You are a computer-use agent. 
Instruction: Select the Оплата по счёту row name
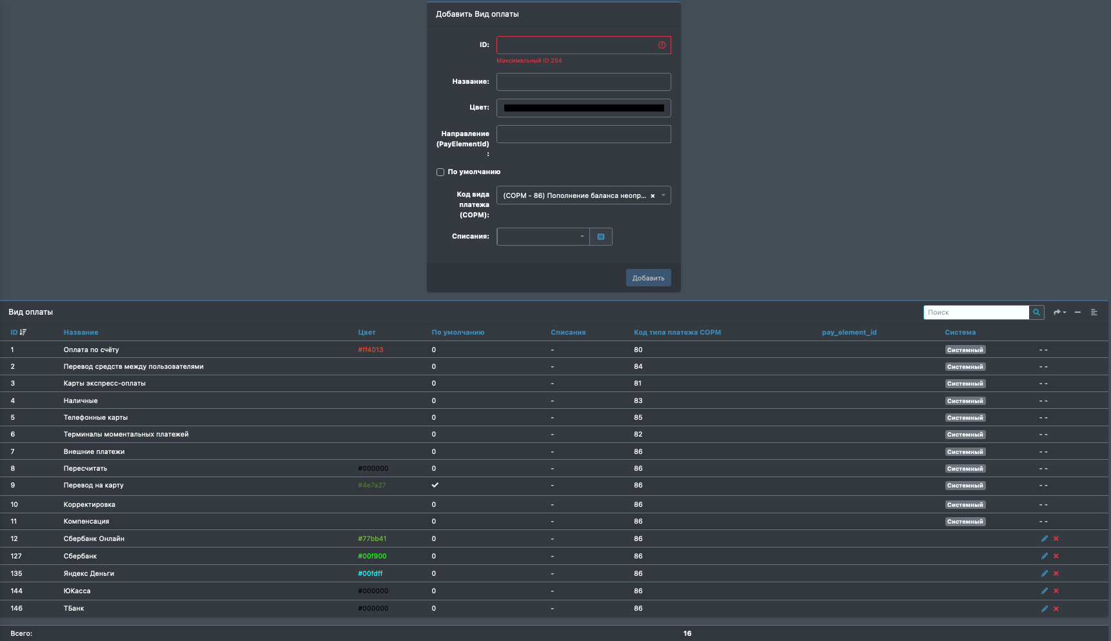point(91,350)
